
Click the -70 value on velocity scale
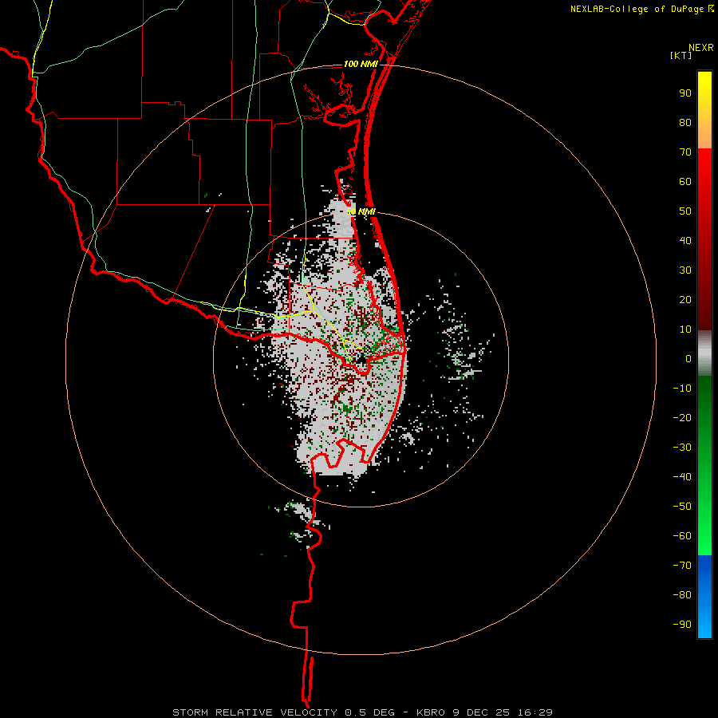click(682, 565)
